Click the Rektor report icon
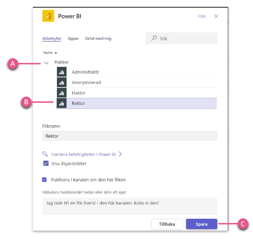 pyautogui.click(x=62, y=103)
